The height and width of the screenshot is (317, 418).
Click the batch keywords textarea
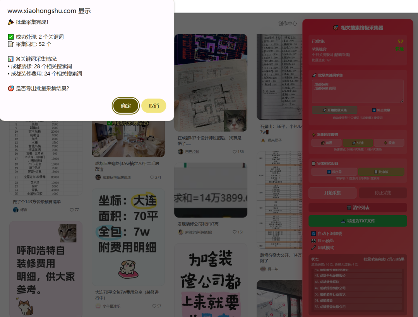(358, 91)
